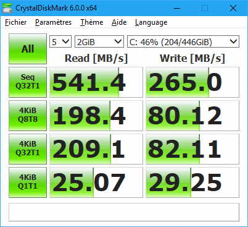Click the CrystalDiskMark title bar icon
The height and width of the screenshot is (227, 248).
[x=7, y=8]
